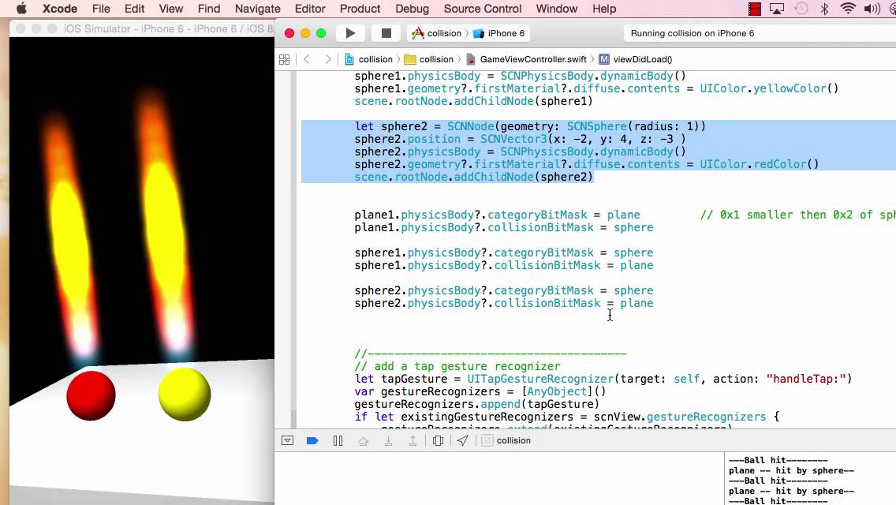This screenshot has height=505, width=896.
Task: Open the Find menu
Action: point(208,9)
